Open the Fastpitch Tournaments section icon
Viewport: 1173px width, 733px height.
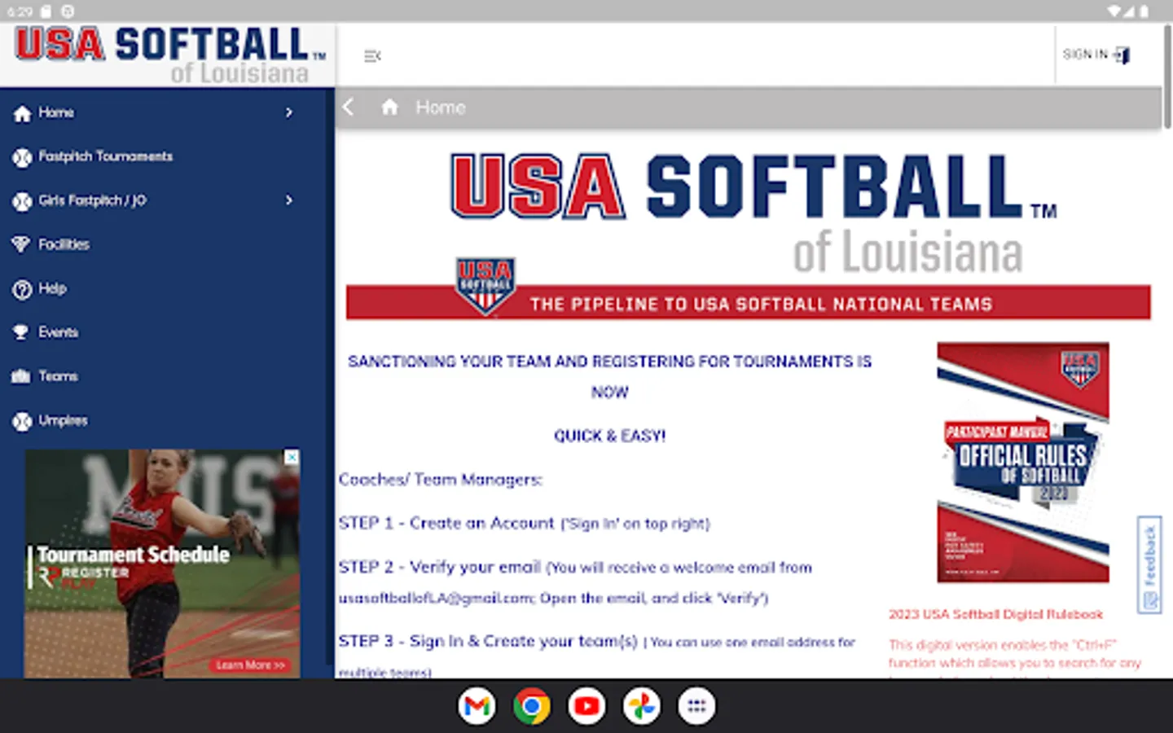click(x=22, y=156)
